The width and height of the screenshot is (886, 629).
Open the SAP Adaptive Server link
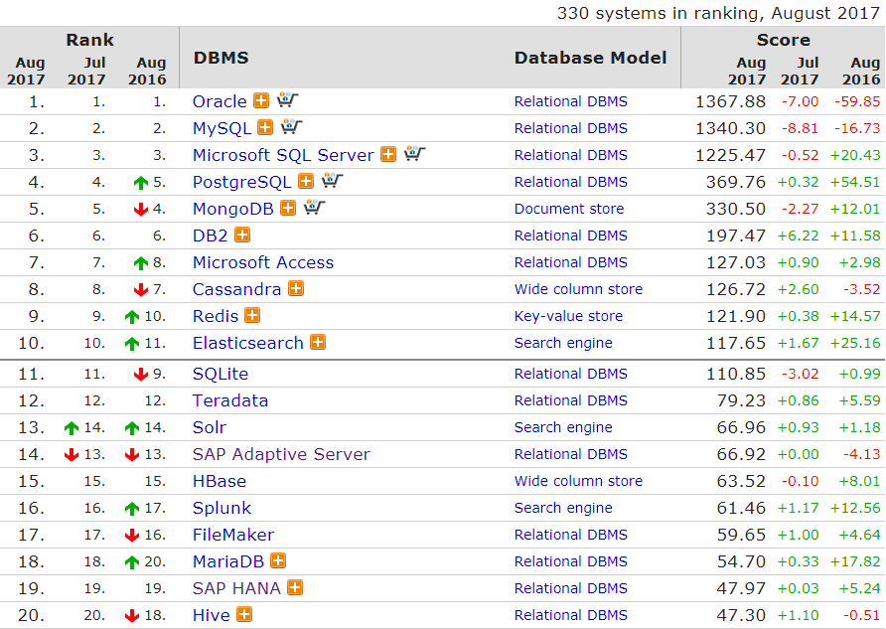point(281,454)
